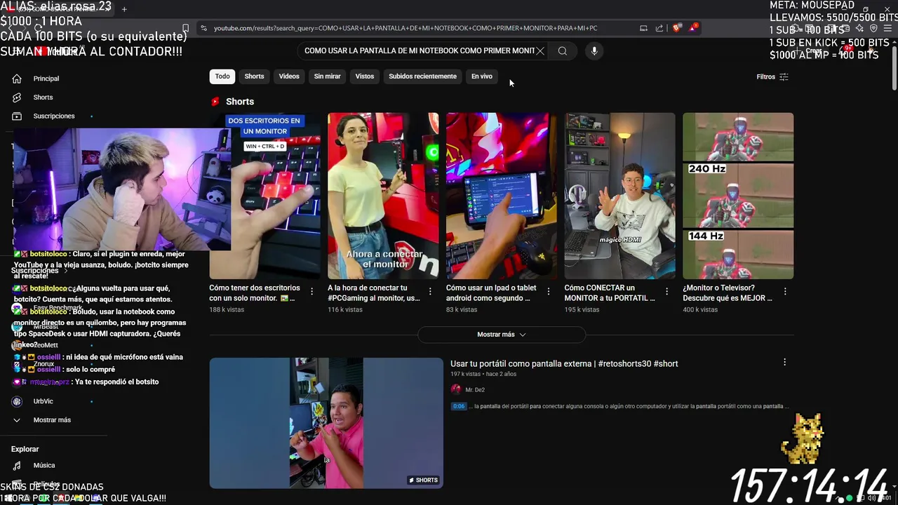The image size is (898, 505).
Task: Open the Filtros panel
Action: [x=772, y=77]
